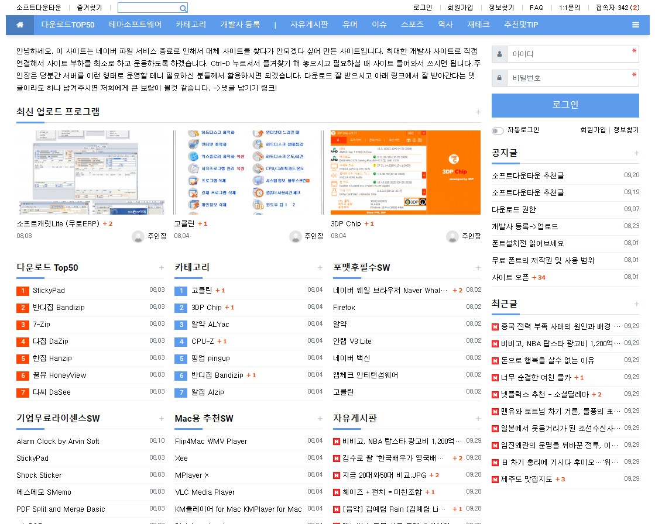Click the search magnifier icon
655x524 pixels.
(183, 8)
